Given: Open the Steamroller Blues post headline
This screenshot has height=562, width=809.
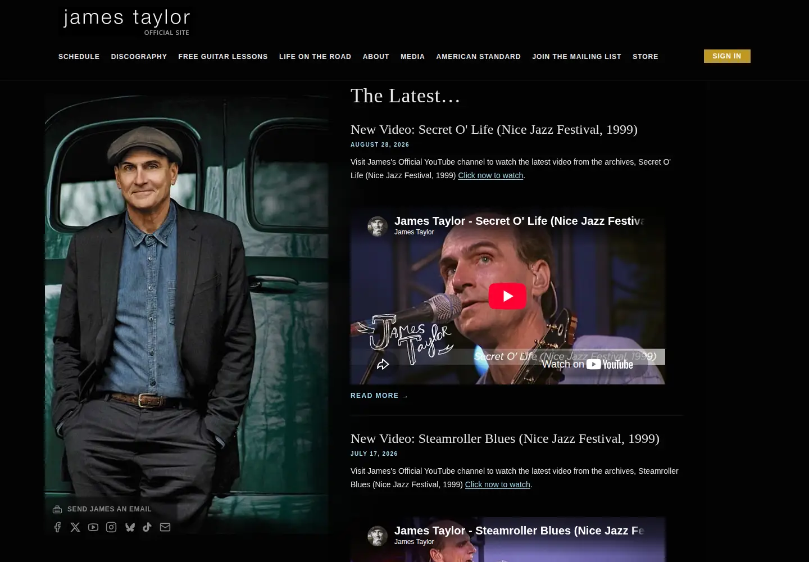Looking at the screenshot, I should (505, 438).
